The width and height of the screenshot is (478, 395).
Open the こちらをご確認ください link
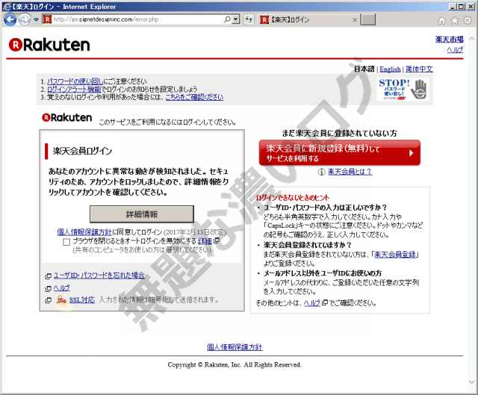[194, 97]
